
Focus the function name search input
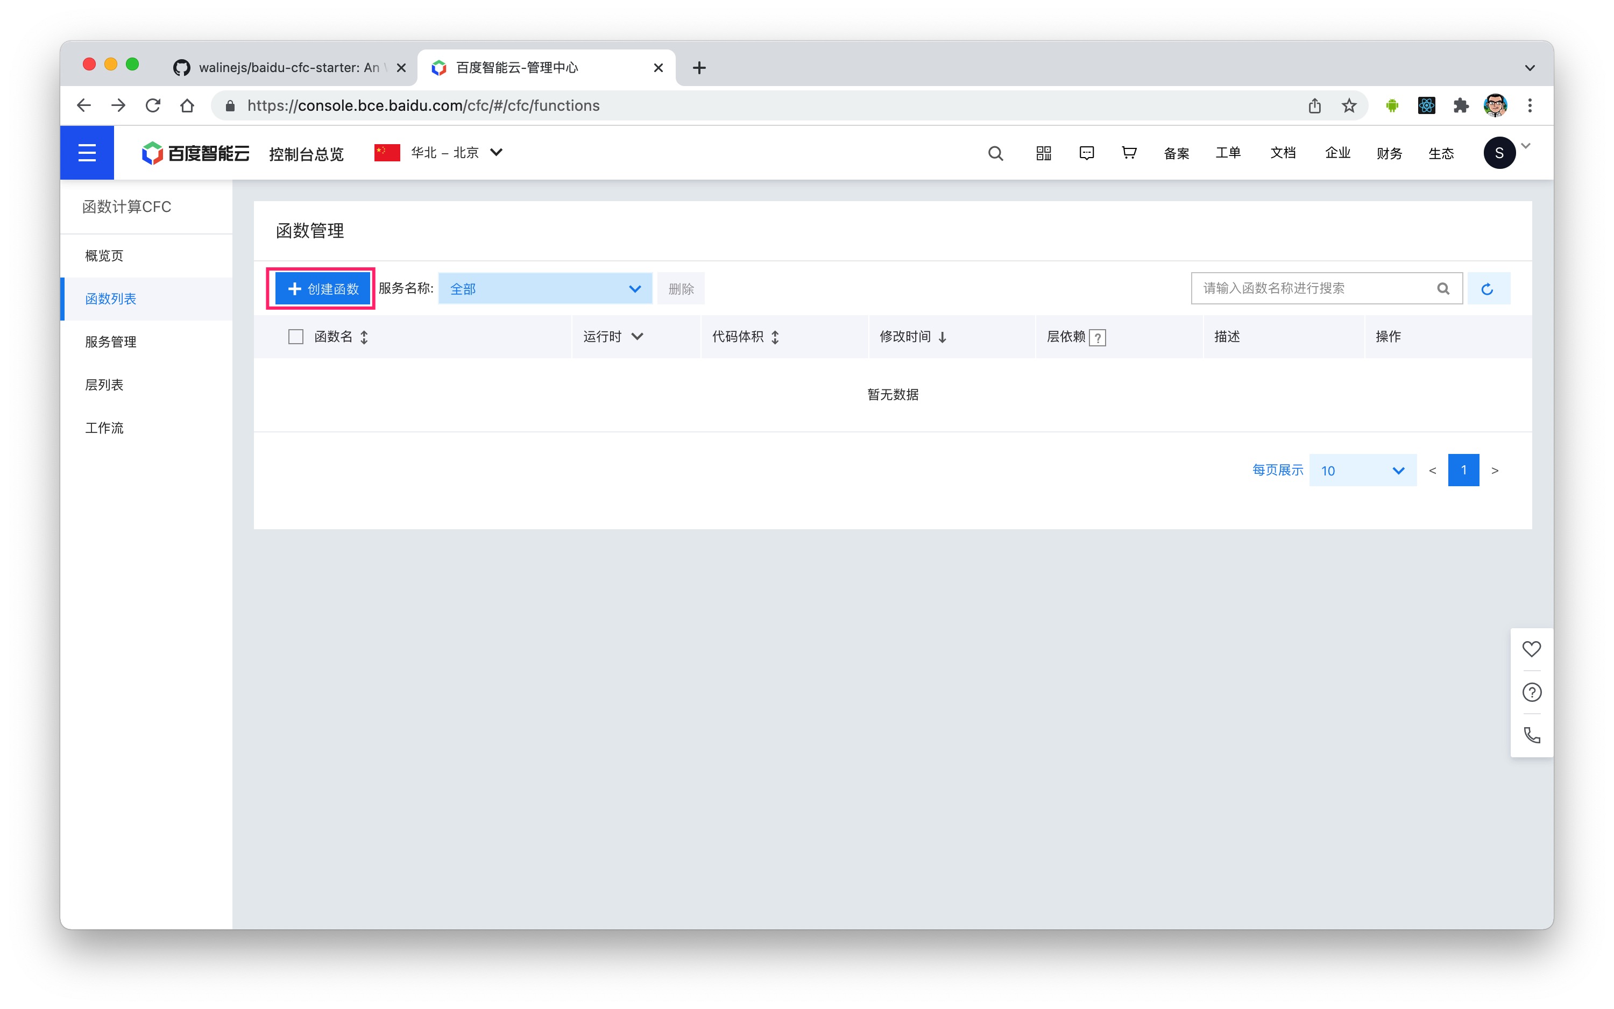point(1312,288)
